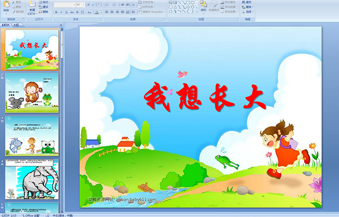Select slide 4 thumbnail with elephant
This screenshot has height=217, width=339.
pos(32,179)
